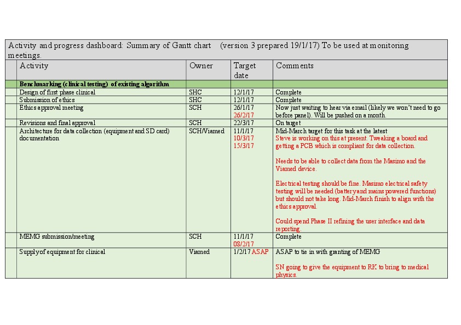Click the Design of first phase clinical cell
461x325 pixels.
(57, 92)
